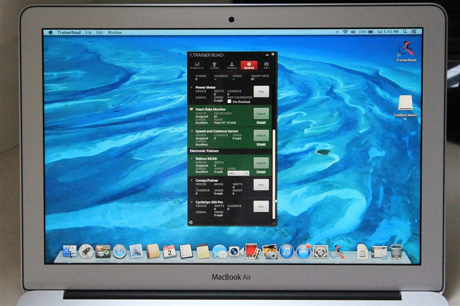The height and width of the screenshot is (306, 460).
Task: Open the App Store from the Dock
Action: click(303, 251)
